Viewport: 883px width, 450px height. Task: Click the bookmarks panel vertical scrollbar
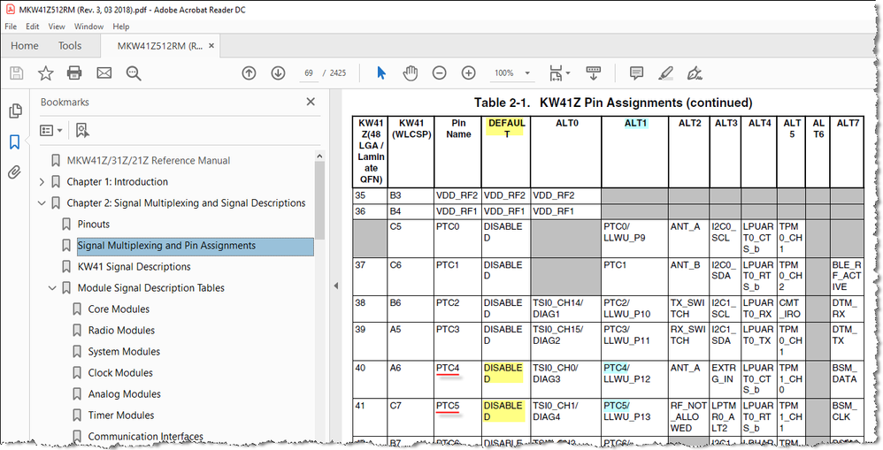tap(319, 200)
